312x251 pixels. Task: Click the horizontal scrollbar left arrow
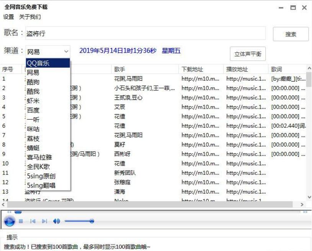click(x=3, y=204)
